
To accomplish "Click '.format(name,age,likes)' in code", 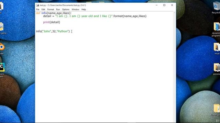I will click(130, 16).
